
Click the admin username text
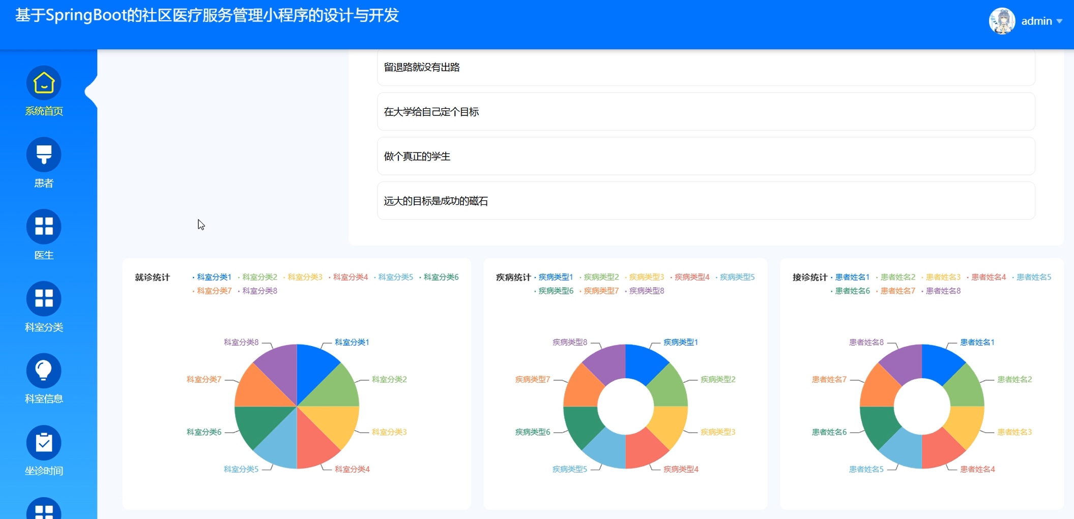1036,21
